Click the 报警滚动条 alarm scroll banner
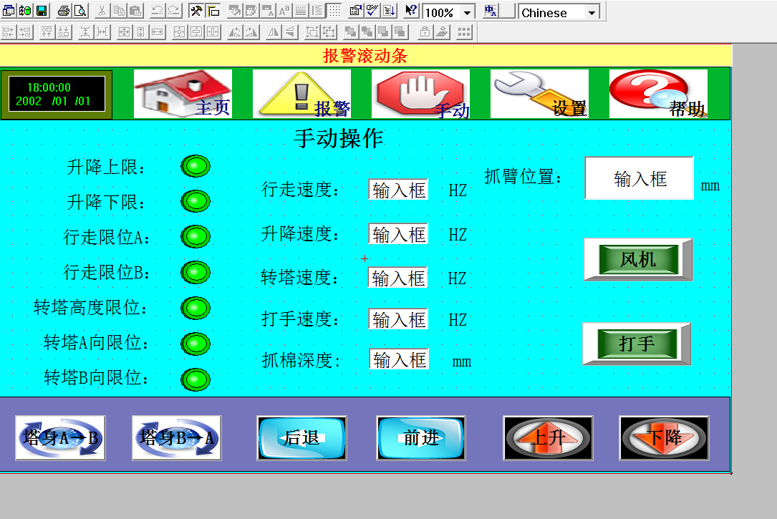 [x=365, y=56]
